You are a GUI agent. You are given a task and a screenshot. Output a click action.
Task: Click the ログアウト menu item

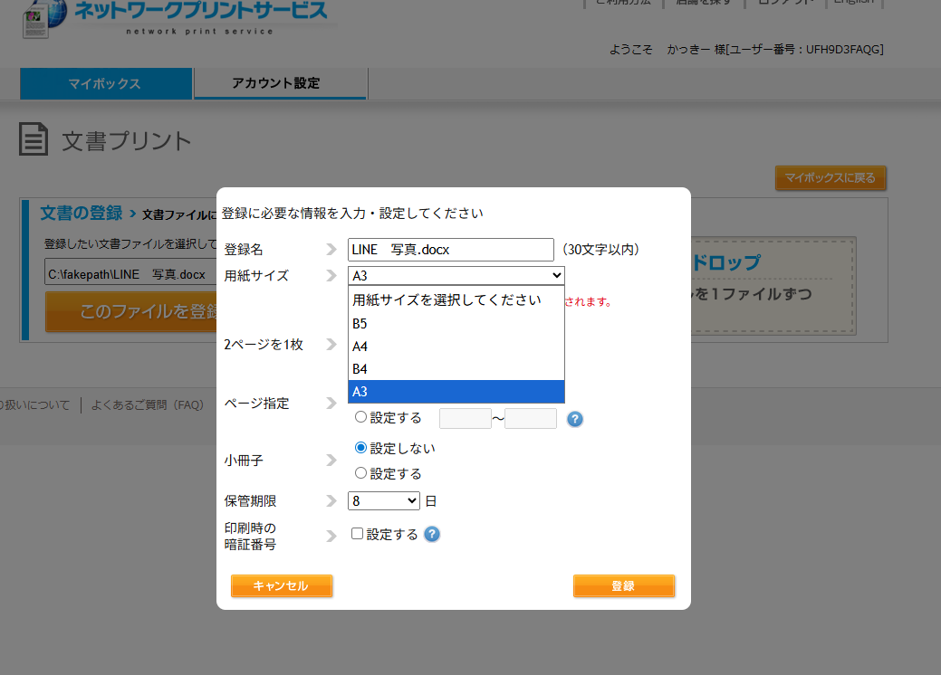pyautogui.click(x=784, y=4)
